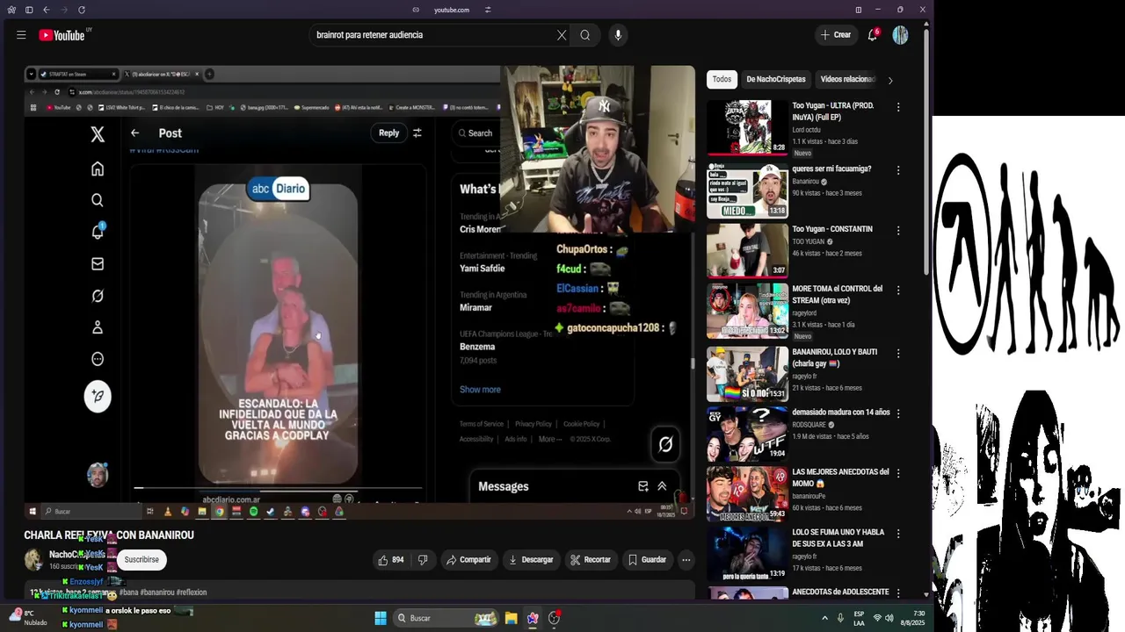Open options for Too Yugan - ULTRA video
The width and height of the screenshot is (1125, 632).
click(x=898, y=107)
